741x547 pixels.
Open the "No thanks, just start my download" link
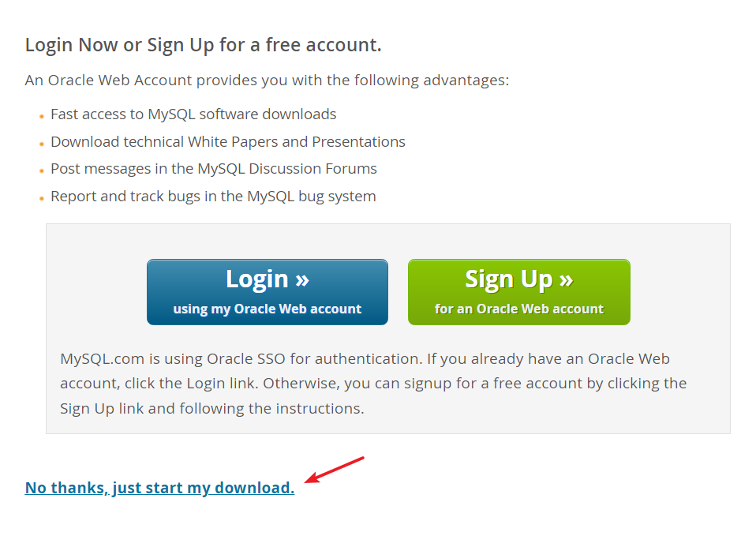tap(159, 488)
